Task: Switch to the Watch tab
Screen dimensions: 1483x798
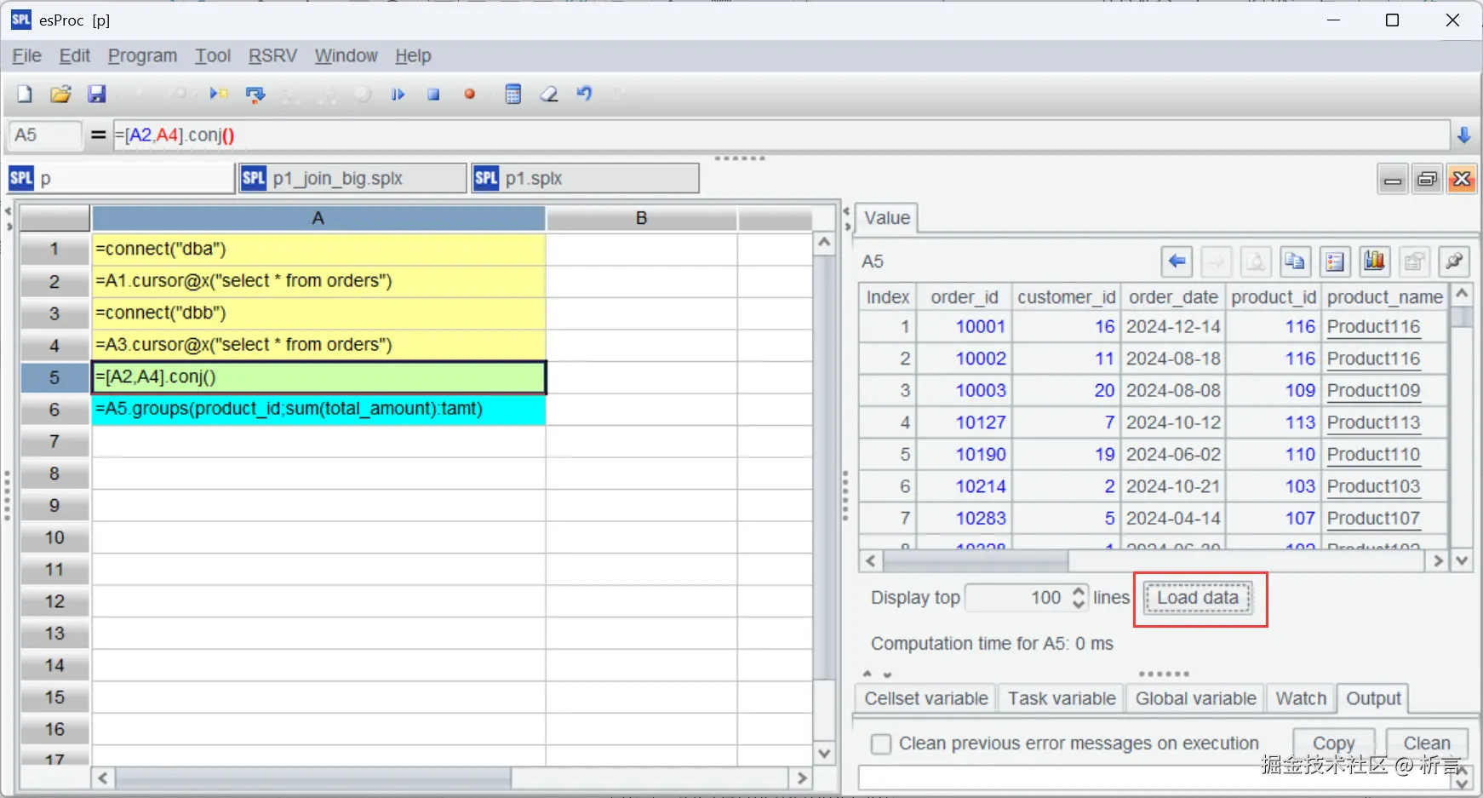Action: pyautogui.click(x=1301, y=698)
